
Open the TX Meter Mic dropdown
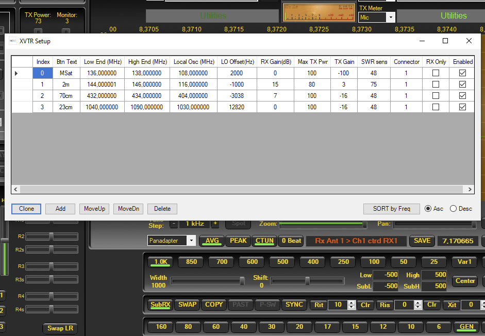(390, 18)
